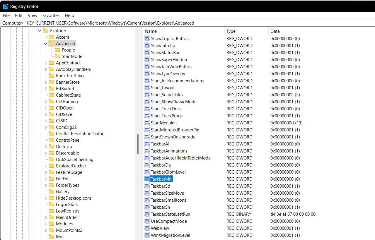Click the value icon next to Start_SearchFiles
Screen dimensions: 375x240
point(147,95)
